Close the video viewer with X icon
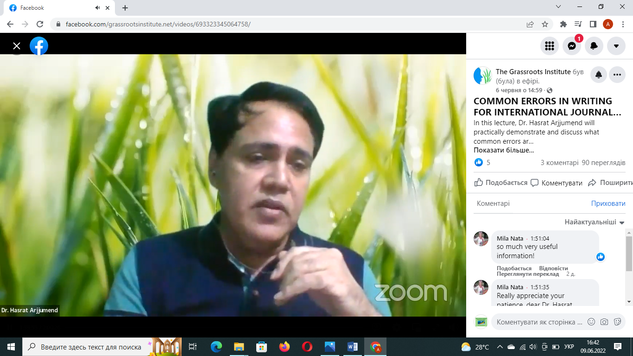Viewport: 633px width, 356px height. click(17, 46)
